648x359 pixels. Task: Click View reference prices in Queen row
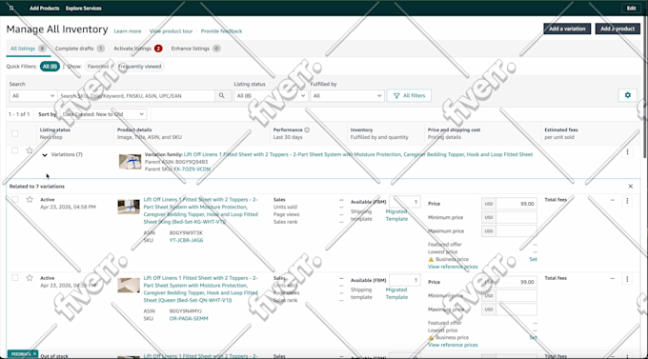point(453,345)
